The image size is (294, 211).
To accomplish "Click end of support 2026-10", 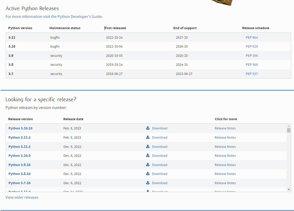I will pos(182,47).
